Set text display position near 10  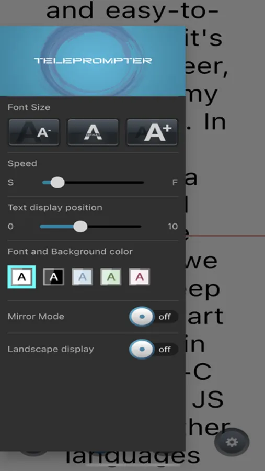pyautogui.click(x=140, y=227)
